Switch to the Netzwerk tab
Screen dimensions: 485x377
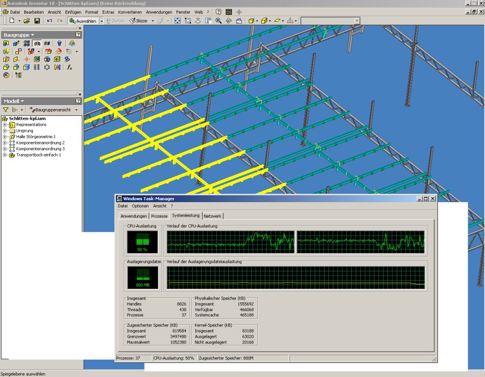tap(213, 216)
